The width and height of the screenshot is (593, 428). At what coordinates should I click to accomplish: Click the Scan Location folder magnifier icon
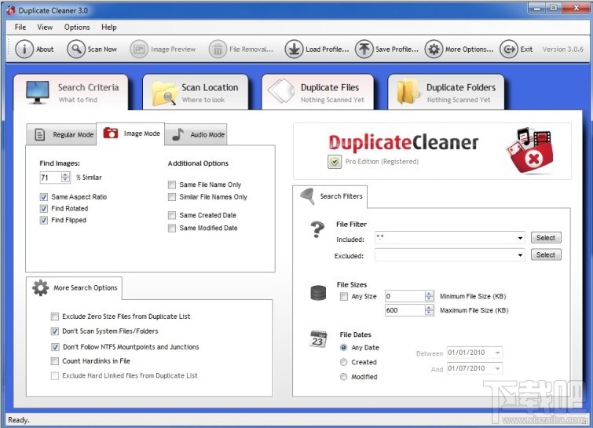coord(164,93)
